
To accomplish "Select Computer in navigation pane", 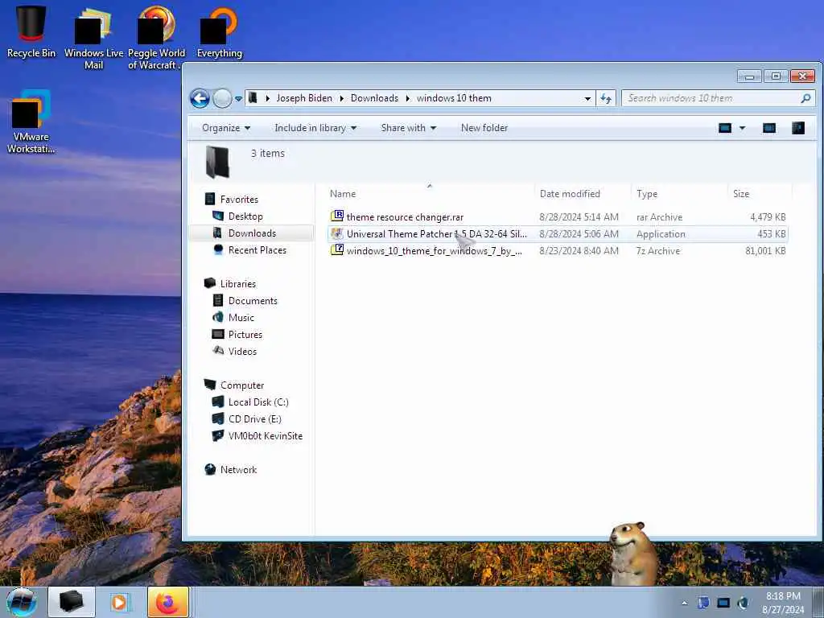I will pos(242,385).
